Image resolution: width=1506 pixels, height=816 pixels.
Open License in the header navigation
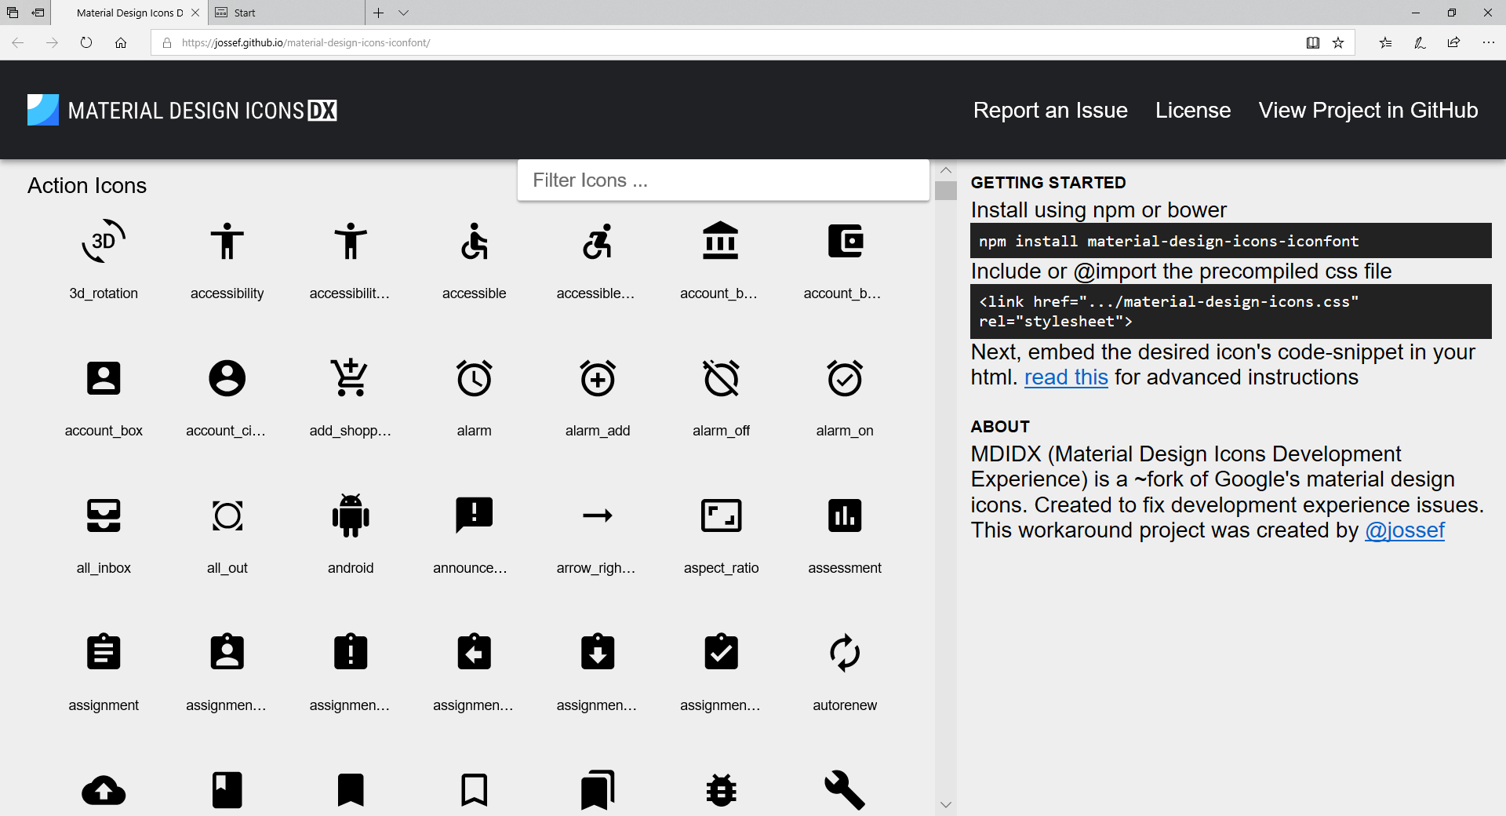[1192, 111]
